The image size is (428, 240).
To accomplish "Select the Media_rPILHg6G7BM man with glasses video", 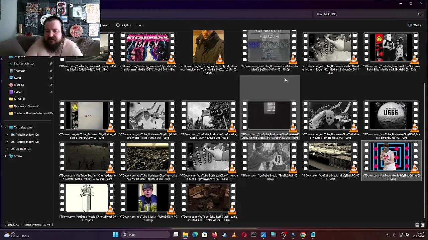I will click(x=148, y=203).
